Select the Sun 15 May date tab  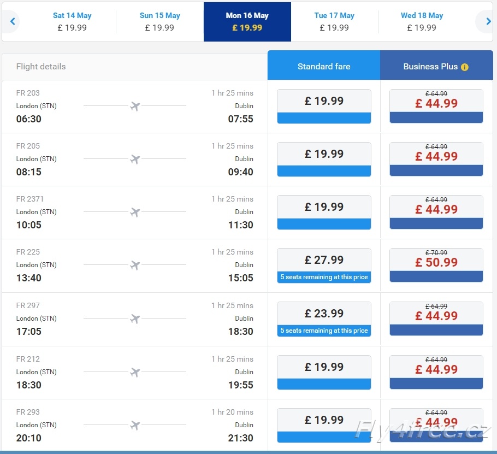[x=159, y=21]
